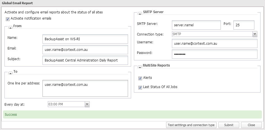Click the SMTP Password field

[x=215, y=54]
